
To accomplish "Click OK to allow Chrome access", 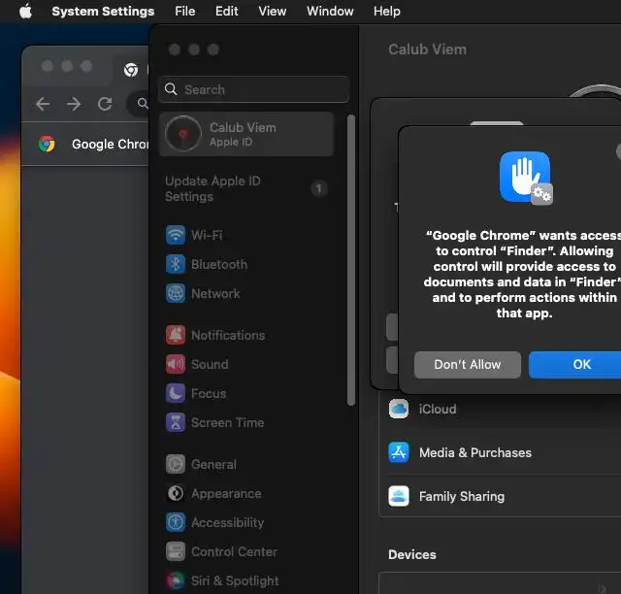I will coord(575,365).
